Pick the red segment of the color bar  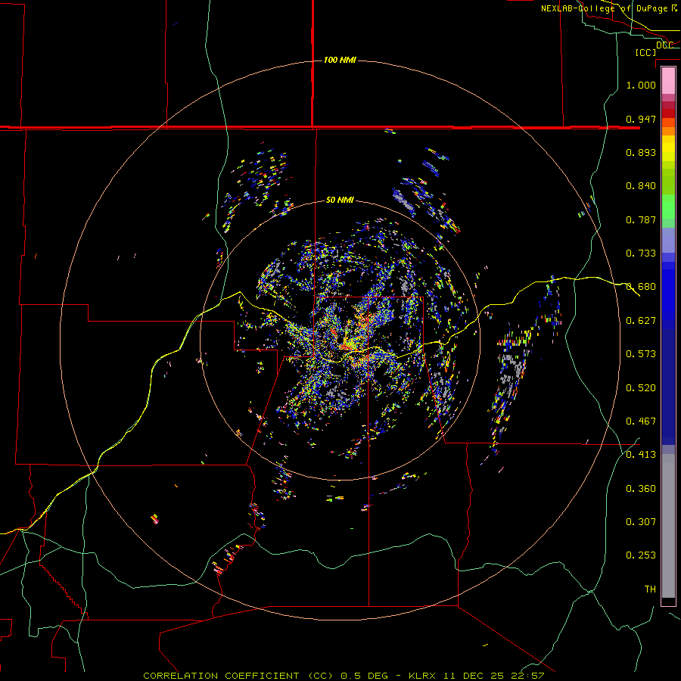pos(668,113)
